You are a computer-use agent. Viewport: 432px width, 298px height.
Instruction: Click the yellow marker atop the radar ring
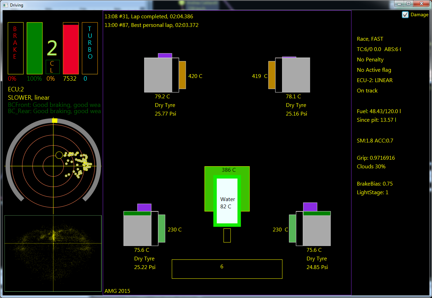54,120
